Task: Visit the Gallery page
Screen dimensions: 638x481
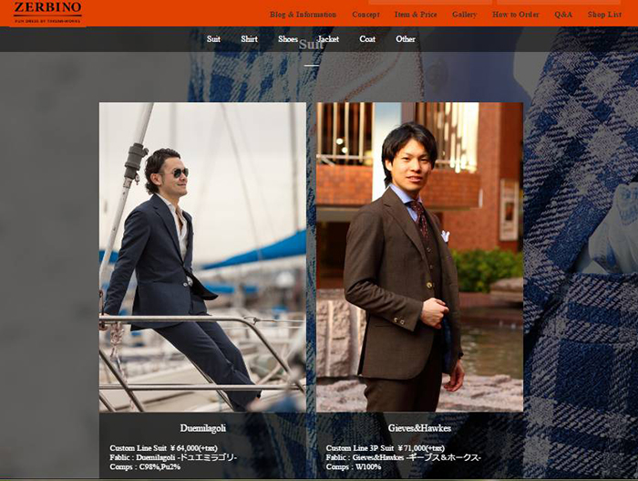Action: [x=464, y=15]
